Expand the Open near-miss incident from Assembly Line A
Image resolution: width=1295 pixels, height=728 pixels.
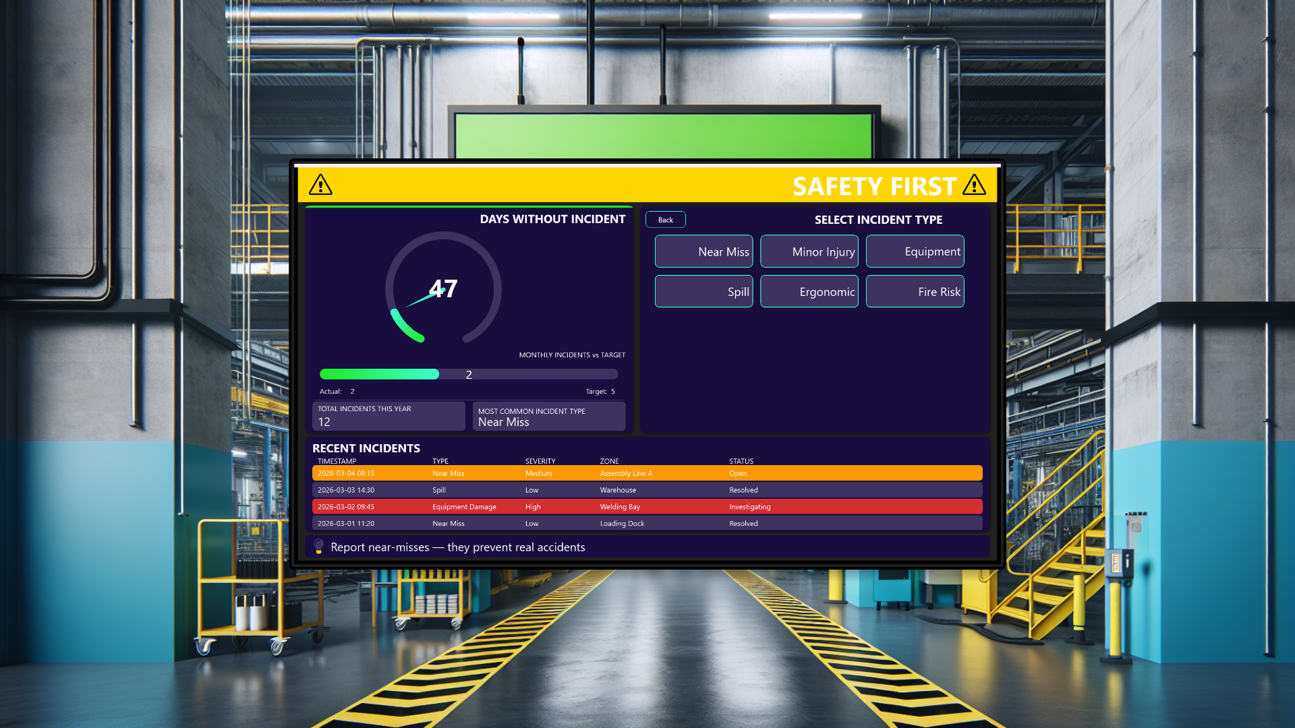(x=647, y=473)
